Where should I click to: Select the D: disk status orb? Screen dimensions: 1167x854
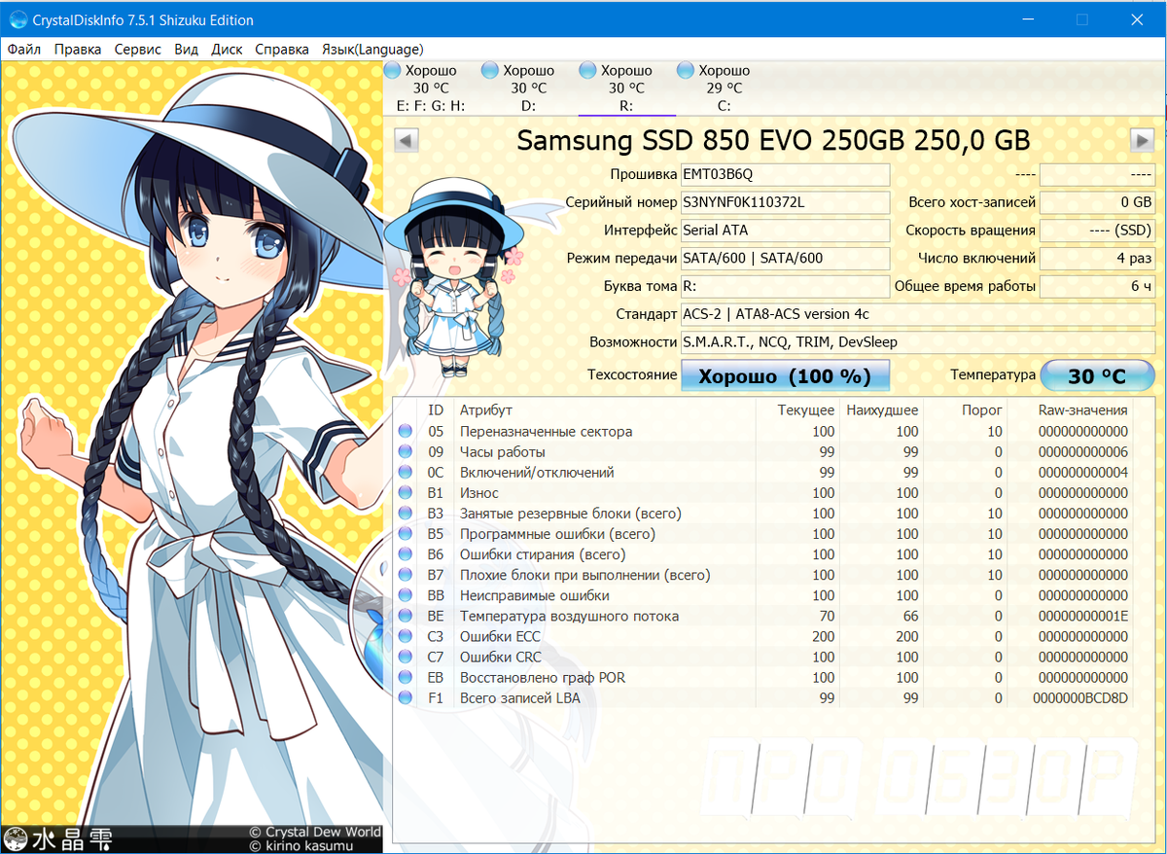(x=490, y=70)
